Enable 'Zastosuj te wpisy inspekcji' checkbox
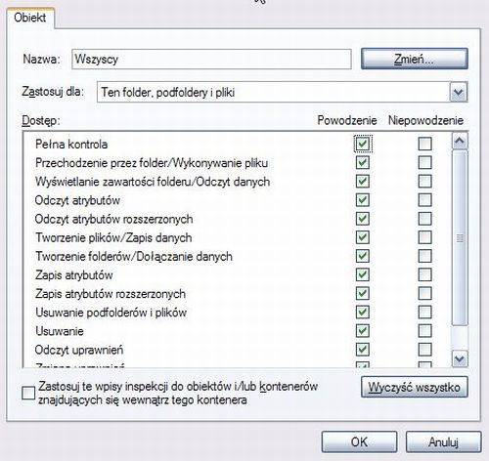The height and width of the screenshot is (461, 489). pyautogui.click(x=28, y=393)
